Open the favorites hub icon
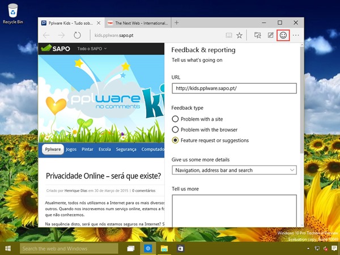 258,35
